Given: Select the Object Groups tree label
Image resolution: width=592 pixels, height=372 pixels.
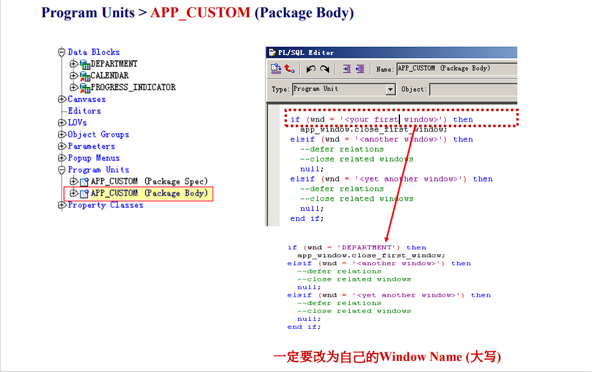Looking at the screenshot, I should point(99,134).
